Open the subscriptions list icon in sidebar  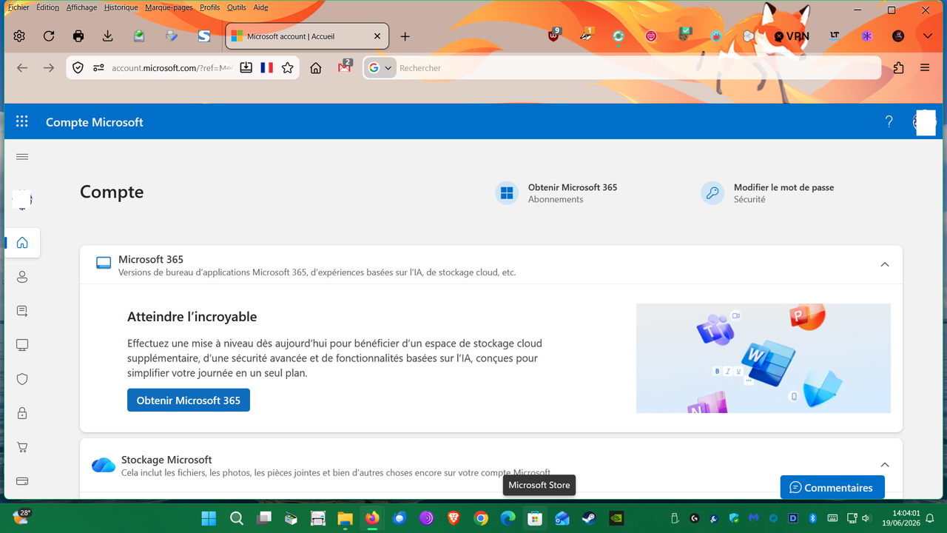click(x=22, y=311)
